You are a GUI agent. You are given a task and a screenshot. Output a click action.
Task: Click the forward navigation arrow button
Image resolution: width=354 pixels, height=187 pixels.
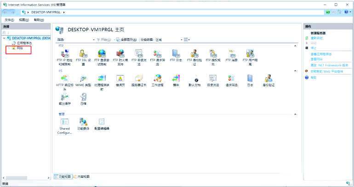coord(13,12)
